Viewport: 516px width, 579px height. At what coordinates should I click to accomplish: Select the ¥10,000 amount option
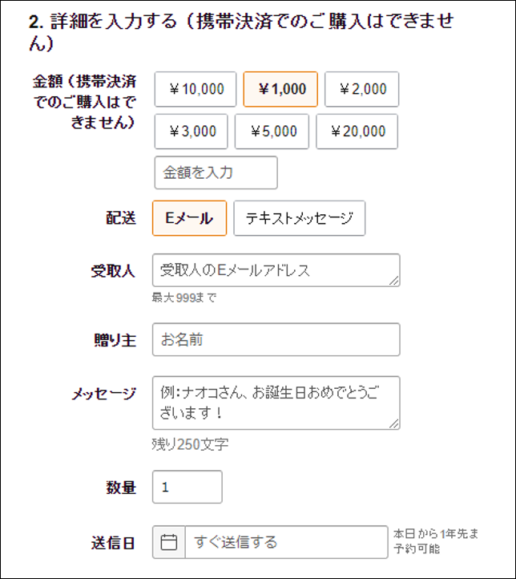click(196, 89)
